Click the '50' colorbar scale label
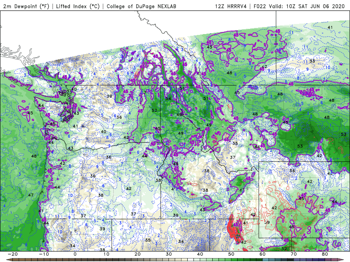Screen dimensions: 350x262 [x=231, y=254]
